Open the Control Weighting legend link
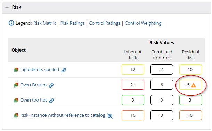The width and height of the screenshot is (212, 131). click(x=143, y=23)
